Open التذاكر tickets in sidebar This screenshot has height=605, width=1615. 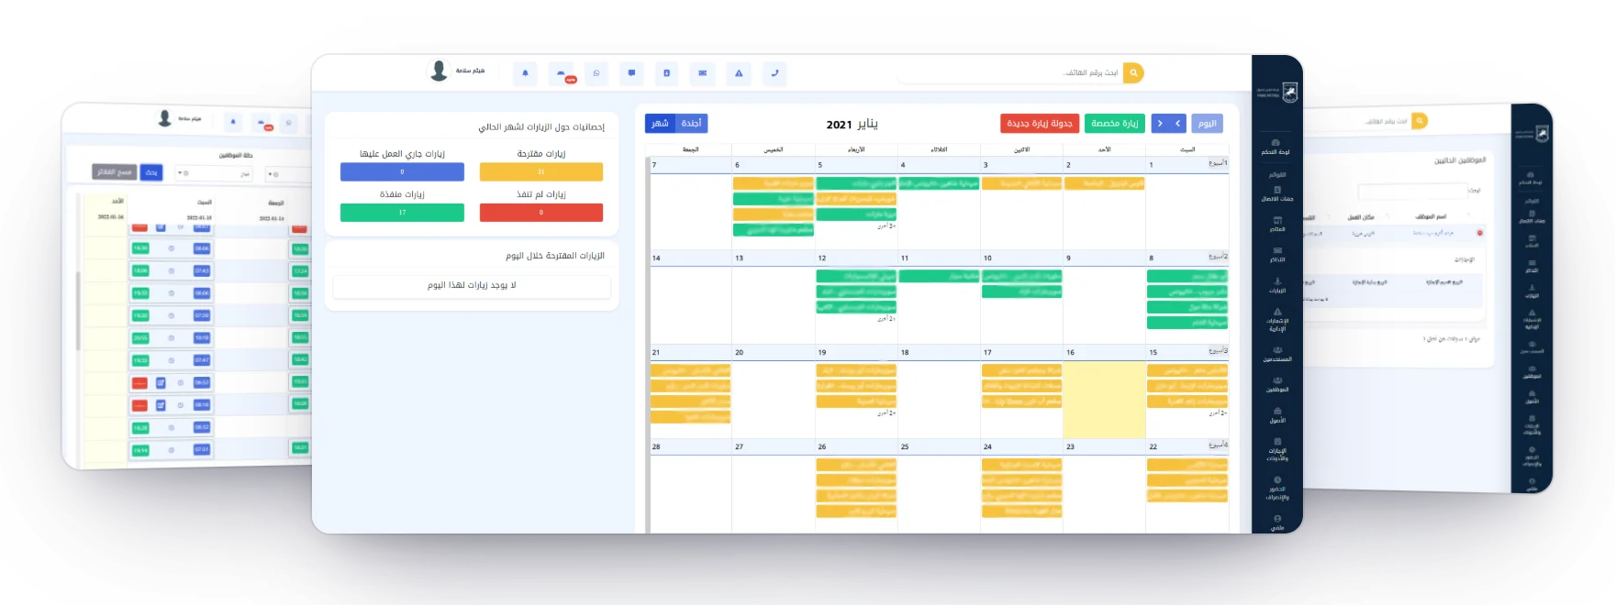1276,255
